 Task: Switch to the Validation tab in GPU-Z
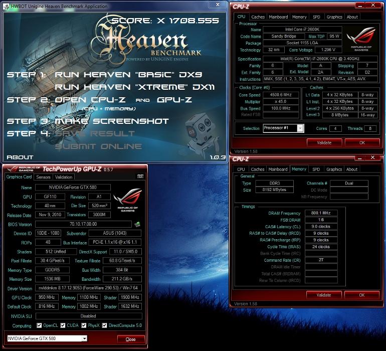tap(64, 177)
